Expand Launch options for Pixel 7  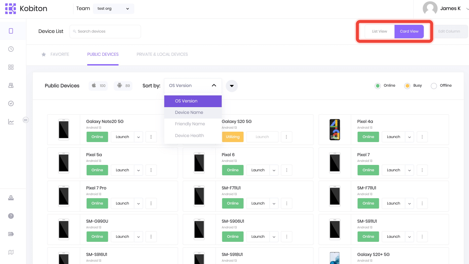pyautogui.click(x=409, y=170)
